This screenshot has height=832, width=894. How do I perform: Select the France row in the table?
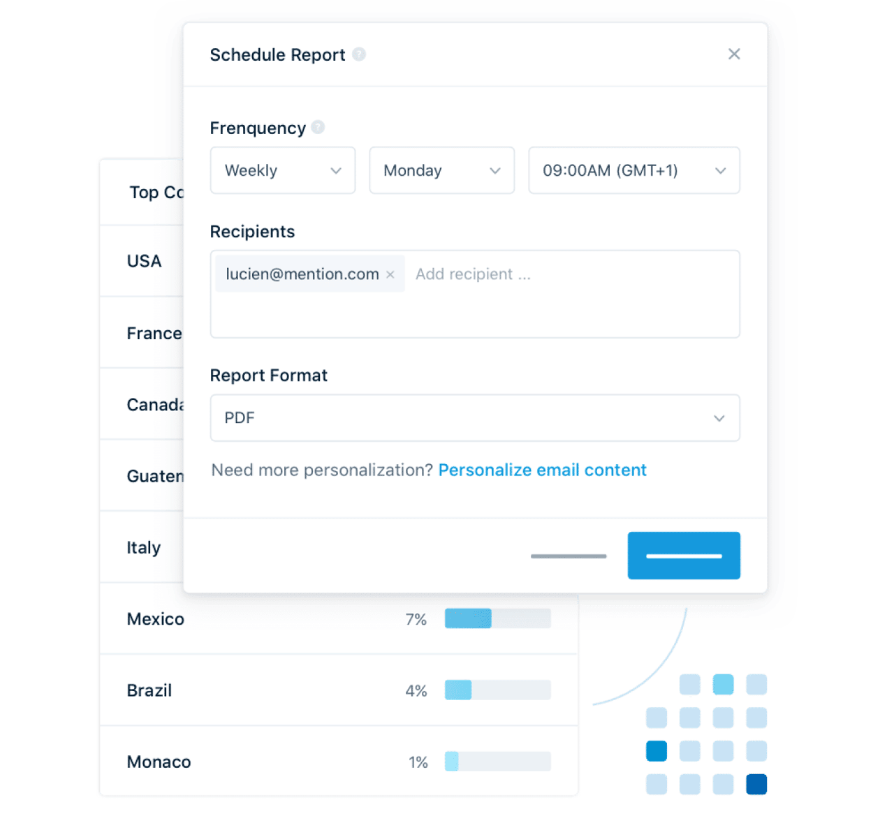pyautogui.click(x=142, y=333)
